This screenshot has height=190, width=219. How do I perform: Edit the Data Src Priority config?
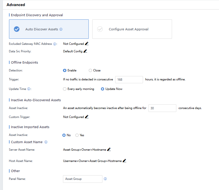point(85,51)
